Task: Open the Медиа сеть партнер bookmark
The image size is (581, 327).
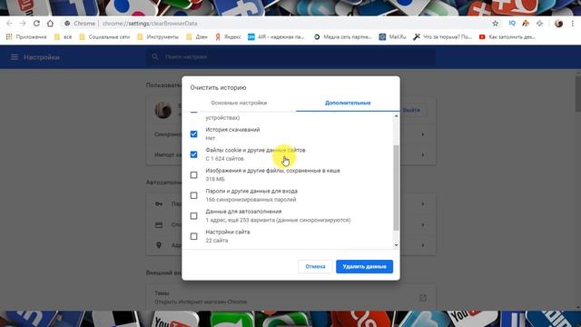Action: click(x=343, y=37)
